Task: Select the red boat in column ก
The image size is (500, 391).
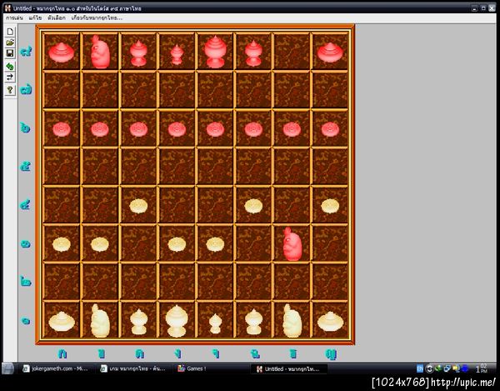Action: coord(61,53)
